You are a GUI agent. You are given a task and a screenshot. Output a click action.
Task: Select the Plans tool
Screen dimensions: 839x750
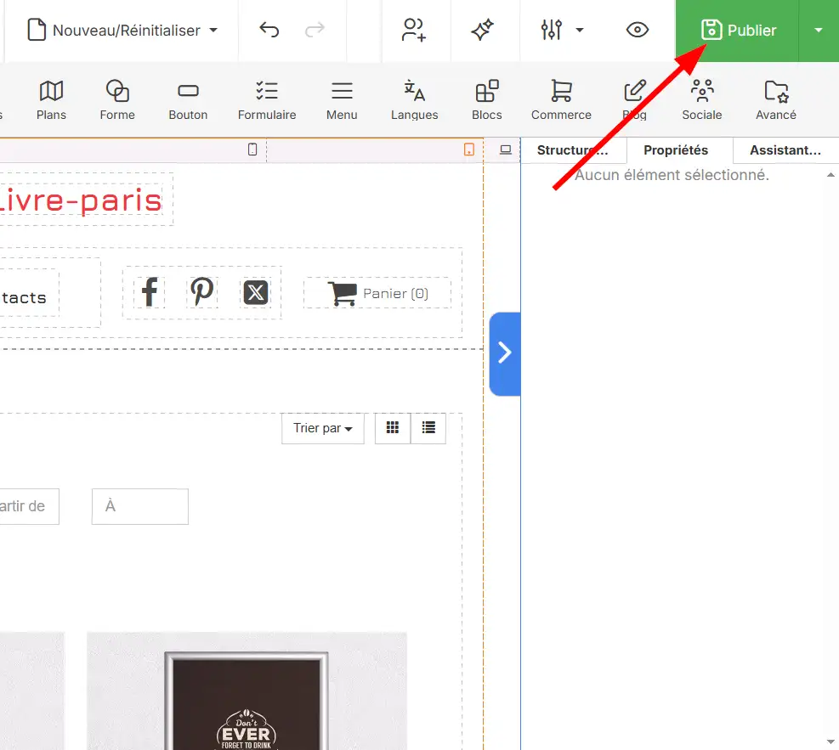[51, 100]
